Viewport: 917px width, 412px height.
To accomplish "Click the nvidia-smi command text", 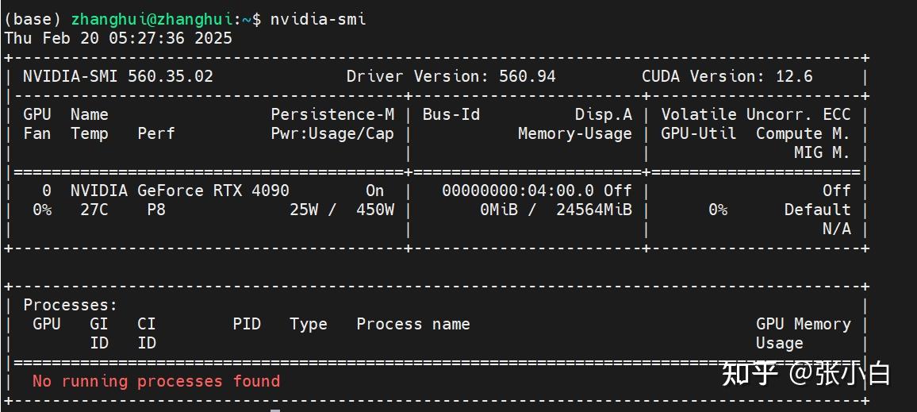I will click(318, 19).
